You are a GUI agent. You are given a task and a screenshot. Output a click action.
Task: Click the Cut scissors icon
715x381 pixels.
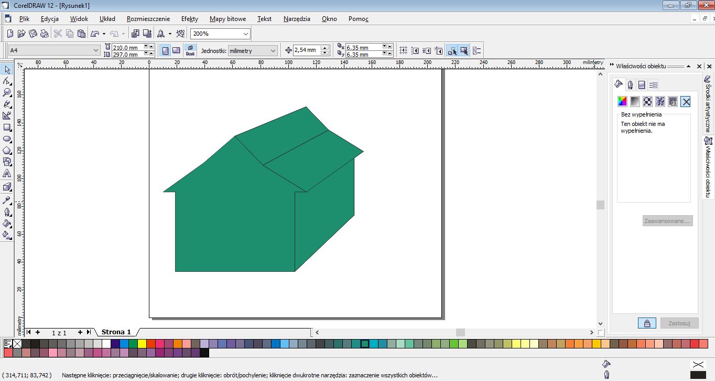58,34
